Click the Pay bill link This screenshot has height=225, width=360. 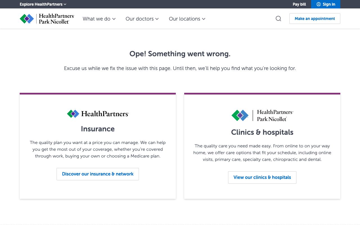(x=299, y=4)
